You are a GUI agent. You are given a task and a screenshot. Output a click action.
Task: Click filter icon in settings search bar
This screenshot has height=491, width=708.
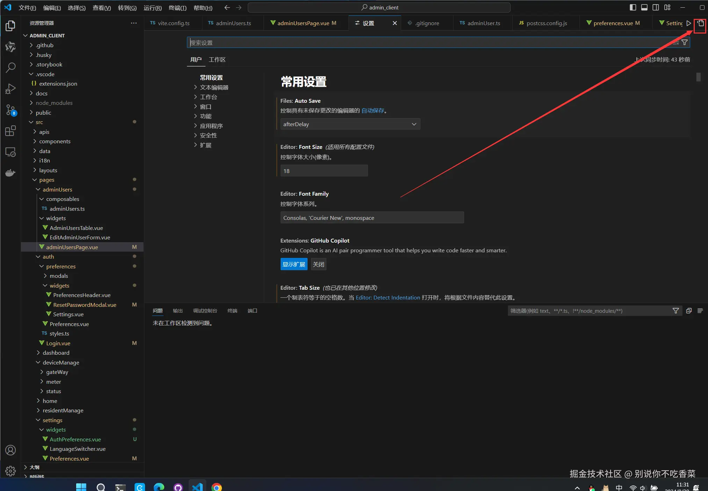click(685, 43)
